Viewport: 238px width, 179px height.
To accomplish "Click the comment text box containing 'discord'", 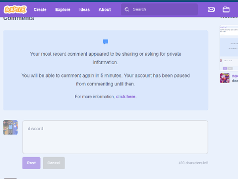I will tap(115, 137).
